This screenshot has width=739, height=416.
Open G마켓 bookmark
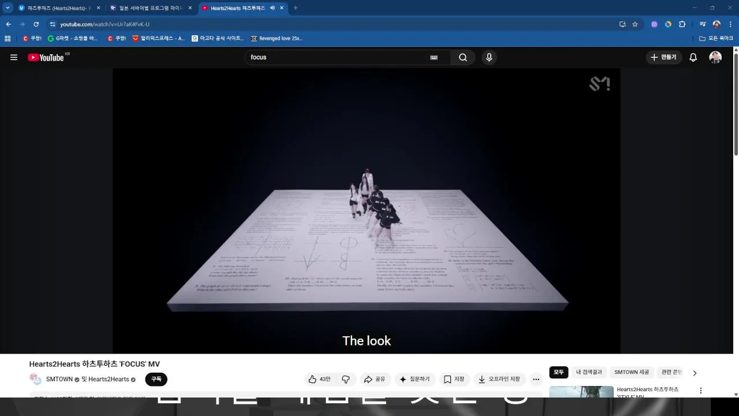(x=73, y=38)
